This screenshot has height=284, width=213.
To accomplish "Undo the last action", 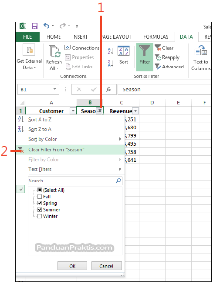I will [x=46, y=26].
